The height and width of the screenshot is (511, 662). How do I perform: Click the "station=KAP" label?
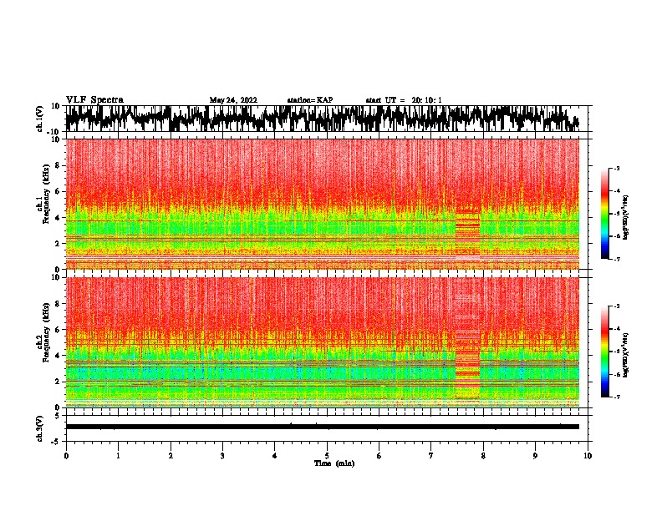(x=310, y=100)
